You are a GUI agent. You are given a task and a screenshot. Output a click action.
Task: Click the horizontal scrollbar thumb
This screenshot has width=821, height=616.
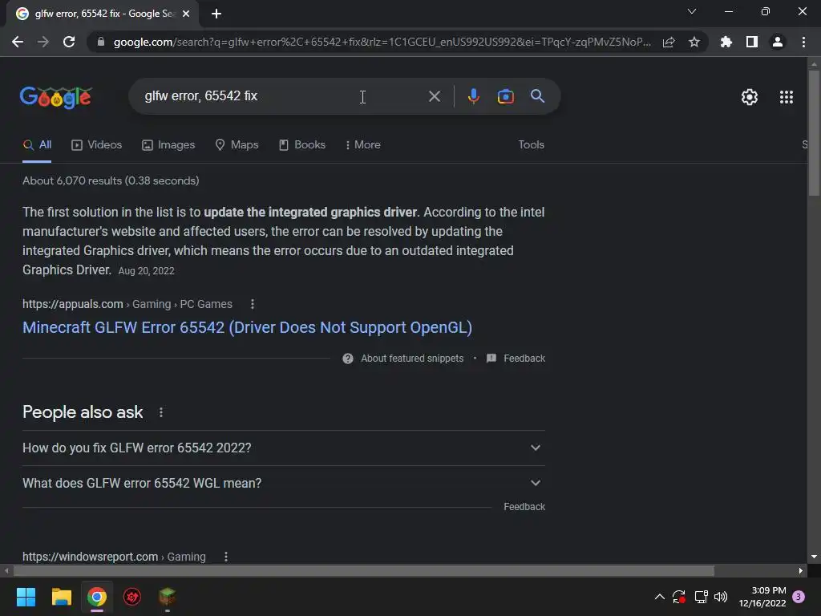coord(364,571)
